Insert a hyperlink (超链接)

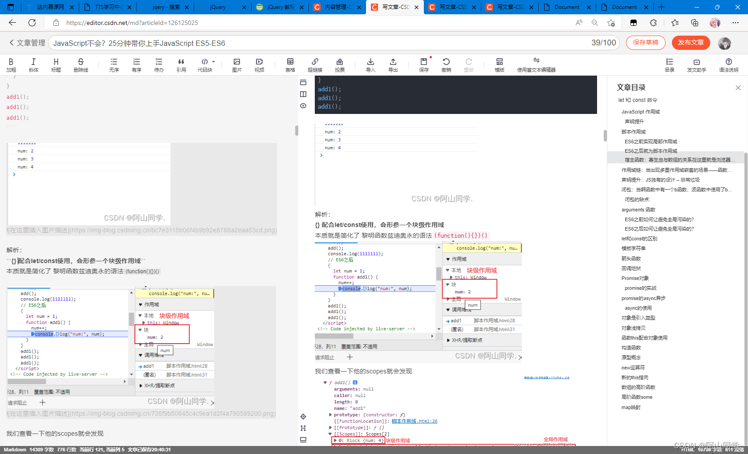pos(315,65)
